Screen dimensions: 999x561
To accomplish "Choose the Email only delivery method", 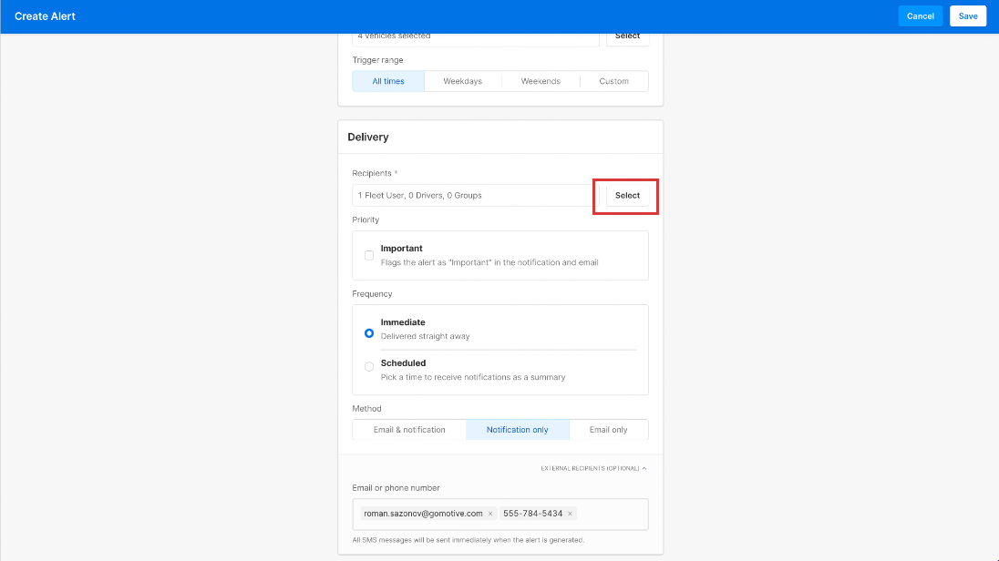I will tap(608, 430).
